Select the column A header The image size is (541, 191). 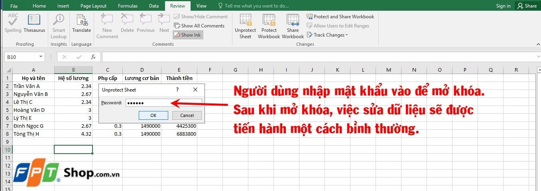[x=33, y=70]
